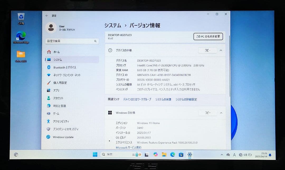The width and height of the screenshot is (285, 170).
Task: Click the Home house icon in sidebar
Action: tap(49, 52)
